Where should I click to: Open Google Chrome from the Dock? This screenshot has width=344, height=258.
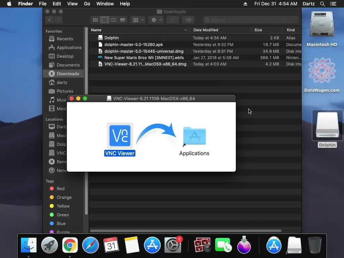(x=70, y=245)
